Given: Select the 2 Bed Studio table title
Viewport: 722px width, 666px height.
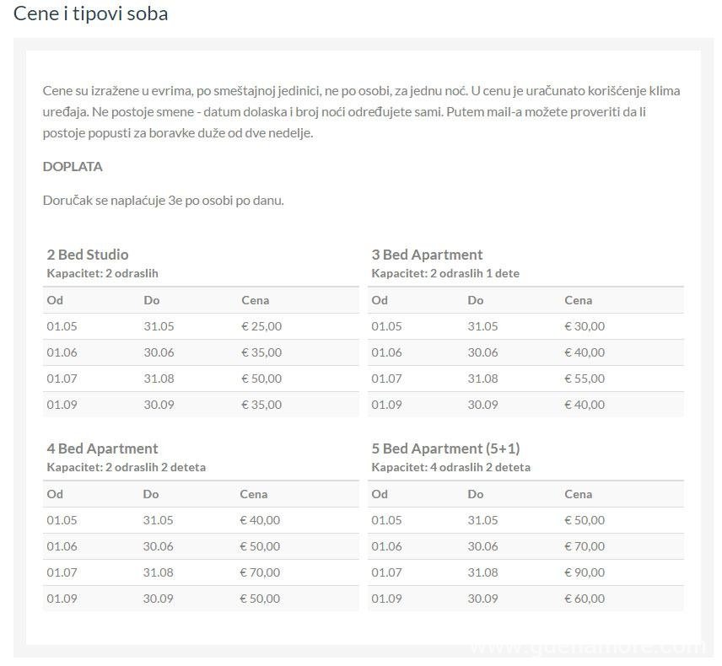Looking at the screenshot, I should (x=88, y=255).
